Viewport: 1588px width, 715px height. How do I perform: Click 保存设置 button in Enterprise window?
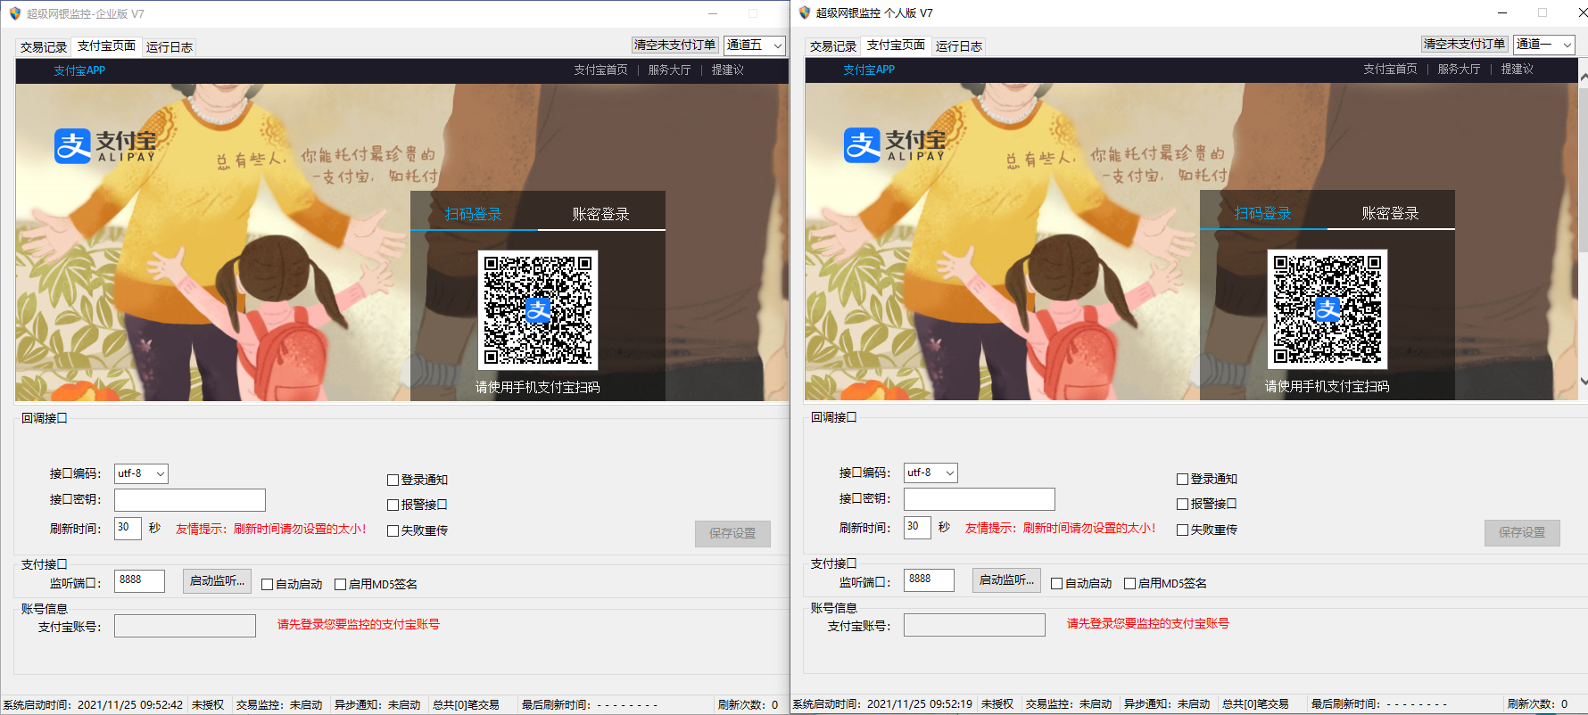pyautogui.click(x=732, y=534)
